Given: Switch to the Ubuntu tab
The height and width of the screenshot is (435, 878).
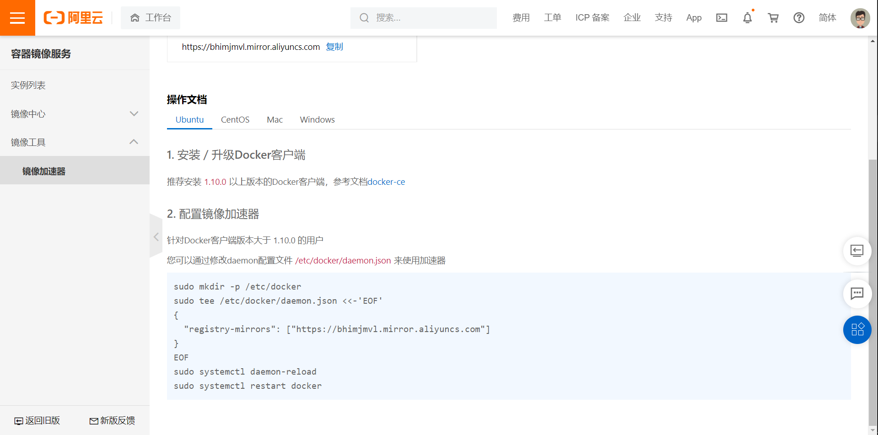Looking at the screenshot, I should [x=189, y=119].
